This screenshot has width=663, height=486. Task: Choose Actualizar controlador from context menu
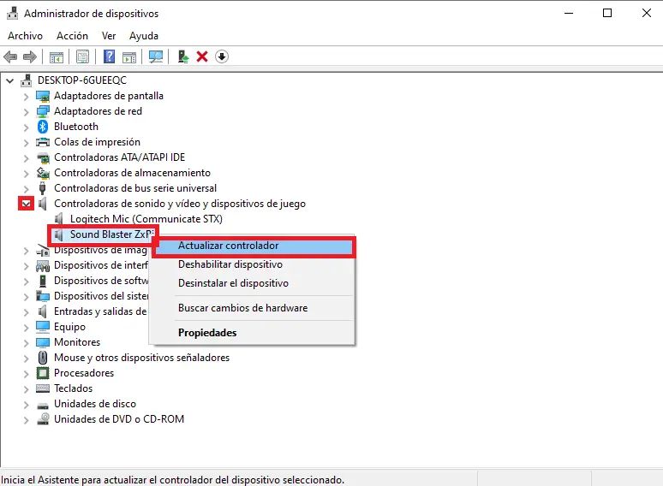[x=253, y=246]
